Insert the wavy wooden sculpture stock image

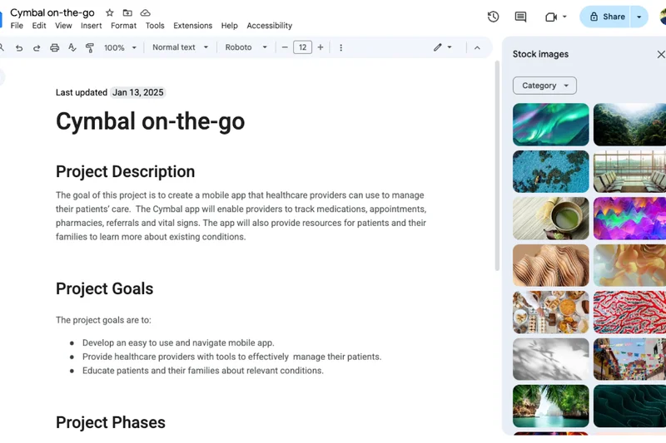551,265
